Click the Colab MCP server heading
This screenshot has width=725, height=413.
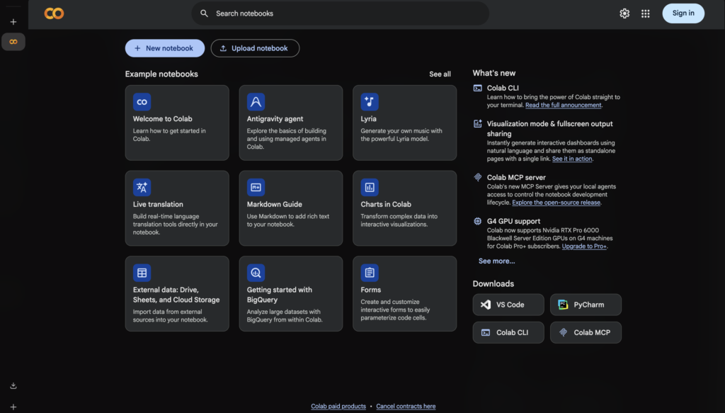(x=516, y=178)
